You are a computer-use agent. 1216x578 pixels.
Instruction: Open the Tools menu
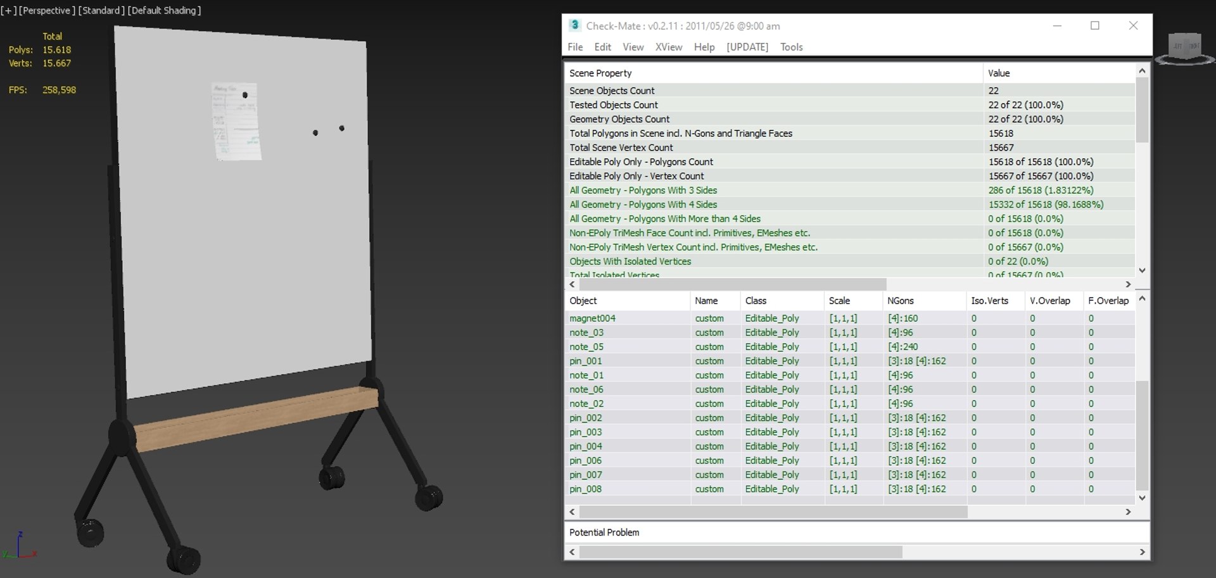pyautogui.click(x=792, y=47)
